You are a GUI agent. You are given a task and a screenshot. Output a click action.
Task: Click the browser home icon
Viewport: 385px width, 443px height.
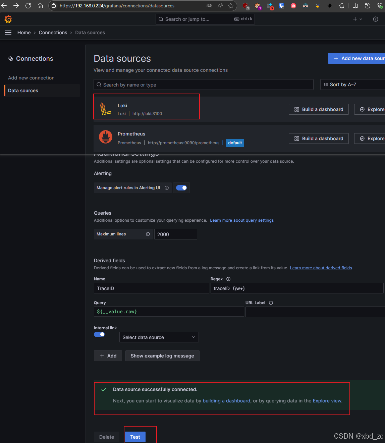[40, 6]
